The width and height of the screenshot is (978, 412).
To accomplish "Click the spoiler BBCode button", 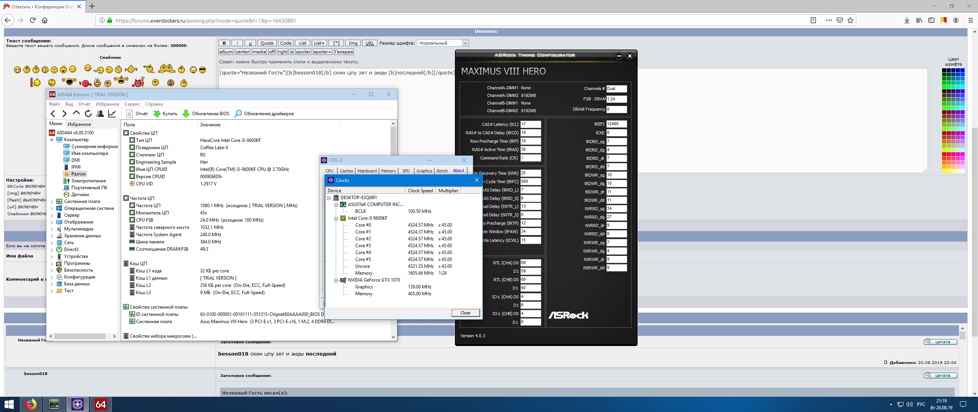I will coord(303,52).
